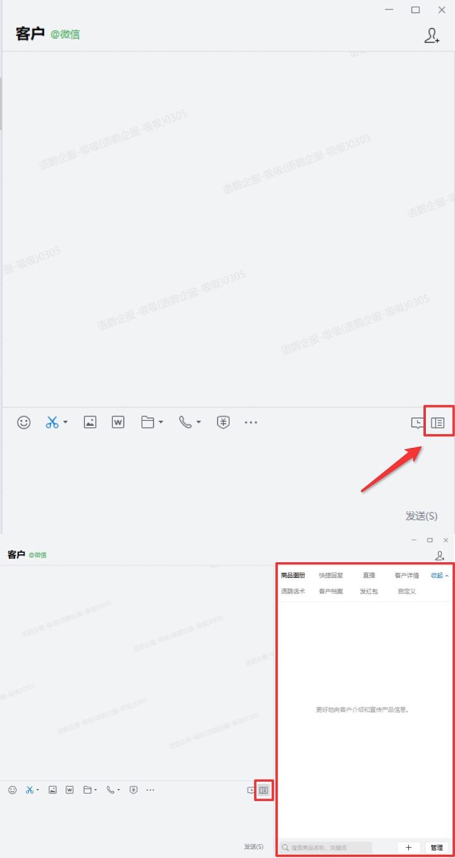Open the emoji picker in the larger chat window
The image size is (455, 858).
click(23, 423)
